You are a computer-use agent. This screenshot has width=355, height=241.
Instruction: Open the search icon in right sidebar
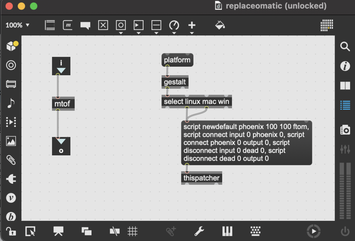click(x=345, y=46)
